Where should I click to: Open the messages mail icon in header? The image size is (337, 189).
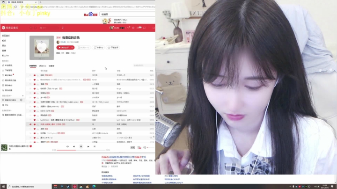[139, 28]
